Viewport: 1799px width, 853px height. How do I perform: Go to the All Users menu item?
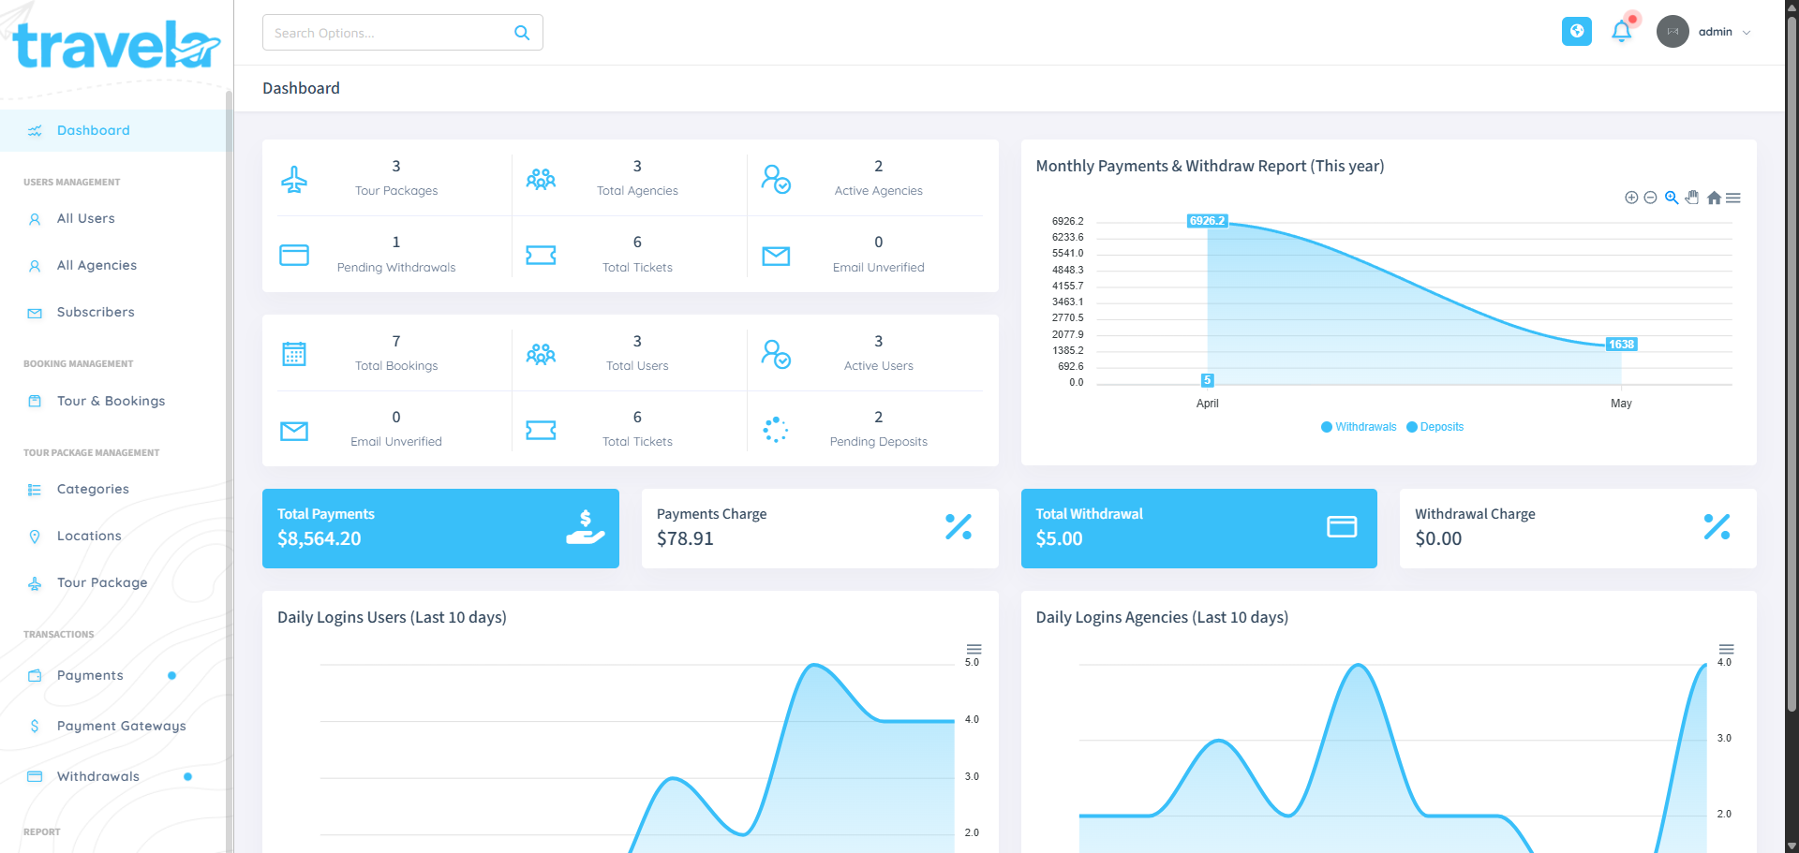tap(84, 218)
